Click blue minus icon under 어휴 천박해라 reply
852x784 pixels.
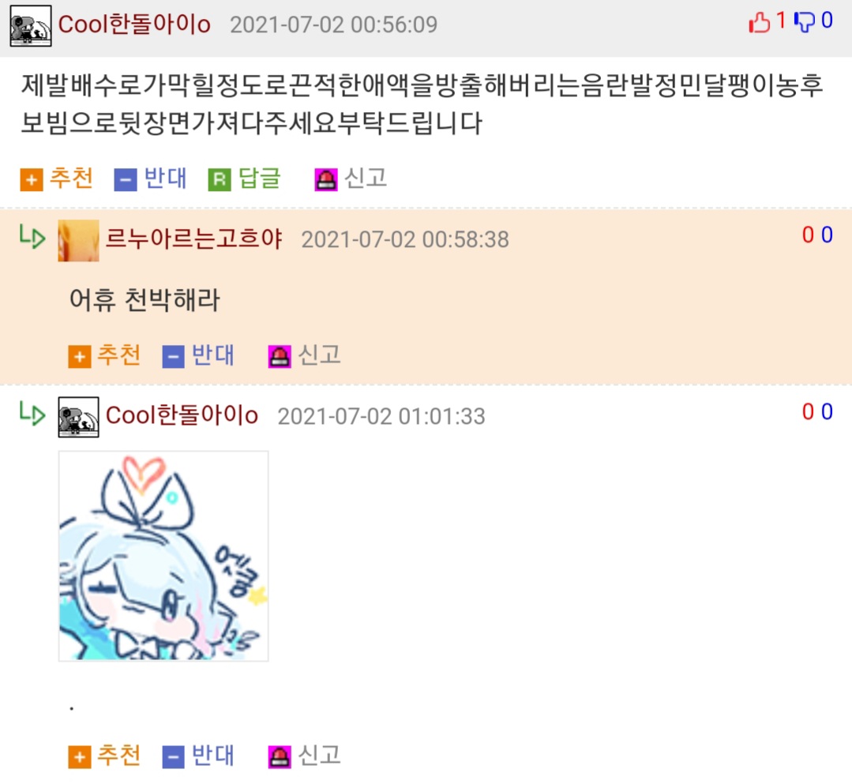(x=174, y=357)
